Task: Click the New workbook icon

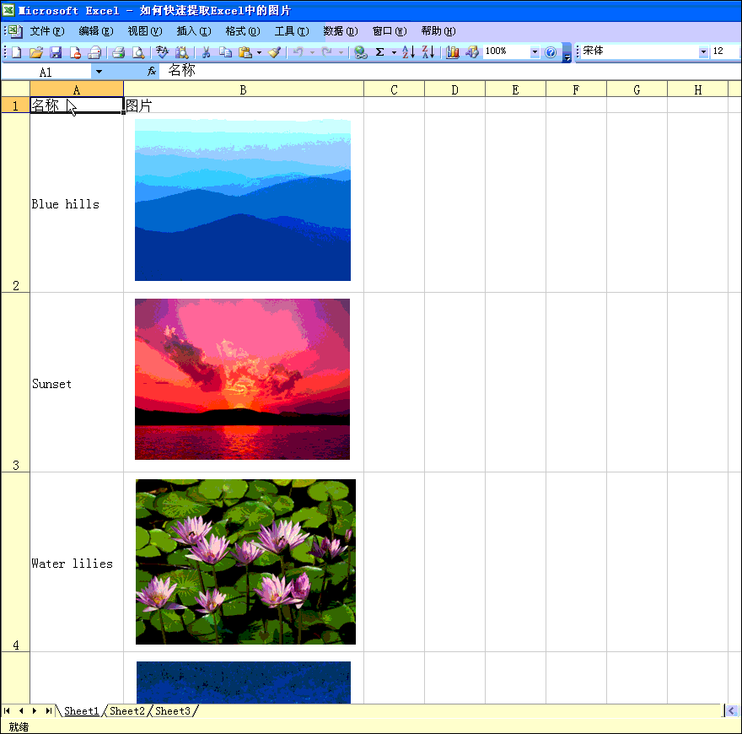Action: click(x=16, y=52)
